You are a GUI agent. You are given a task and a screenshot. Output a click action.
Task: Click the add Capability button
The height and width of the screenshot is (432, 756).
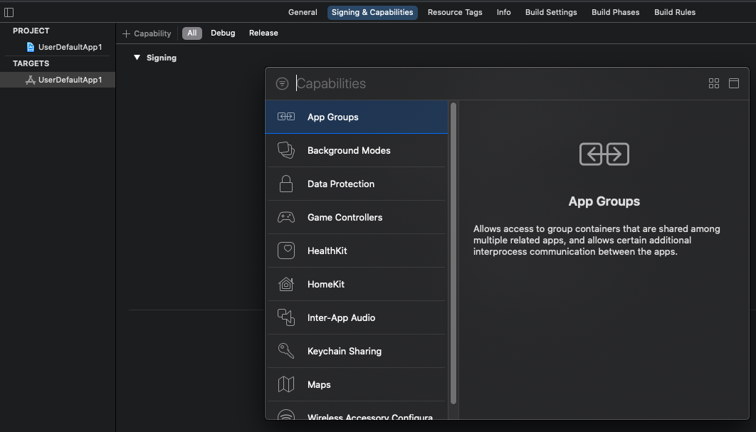point(147,33)
